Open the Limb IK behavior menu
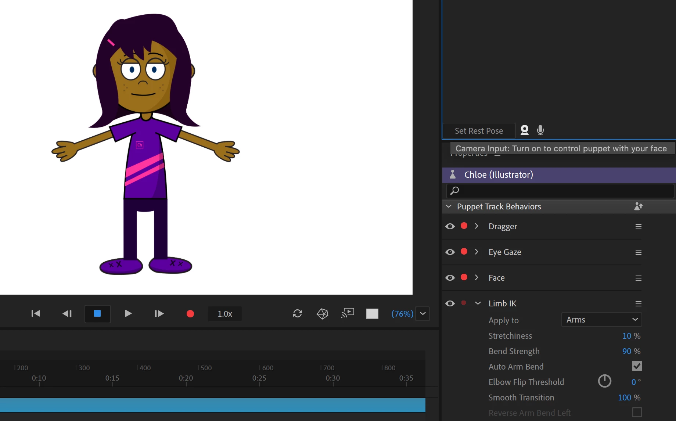The image size is (676, 421). pyautogui.click(x=639, y=304)
